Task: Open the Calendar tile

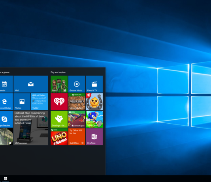Action: 6,84
